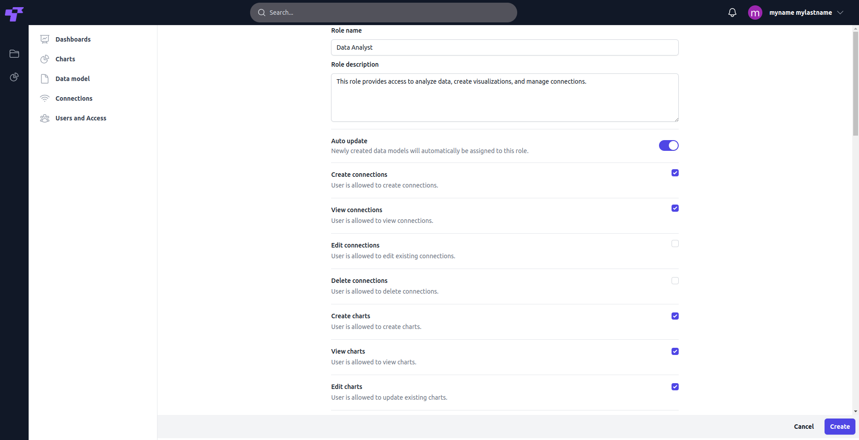This screenshot has height=440, width=859.
Task: Uncheck the Create connections checkbox
Action: coord(675,173)
